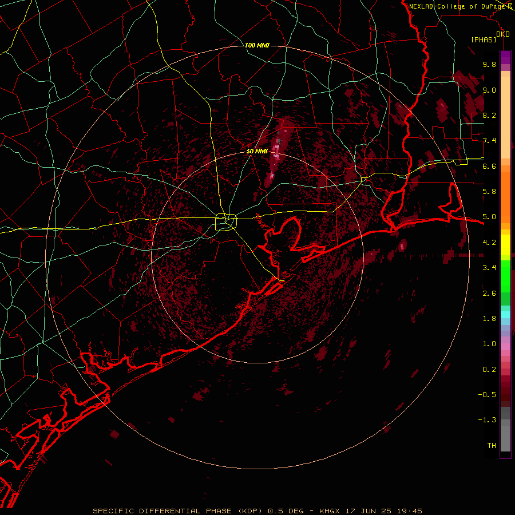Image resolution: width=515 pixels, height=515 pixels.
Task: Click the 8.2 value on the color scale
Action: pyautogui.click(x=489, y=115)
